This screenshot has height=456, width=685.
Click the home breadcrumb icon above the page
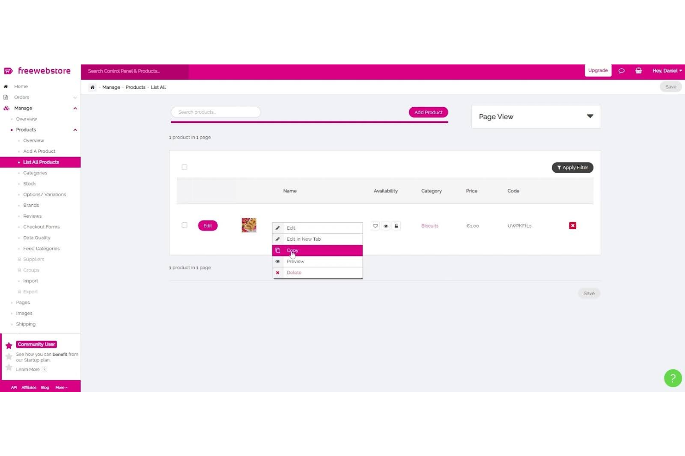(x=93, y=87)
